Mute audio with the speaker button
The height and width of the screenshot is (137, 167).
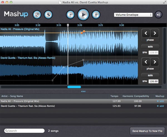159,15
